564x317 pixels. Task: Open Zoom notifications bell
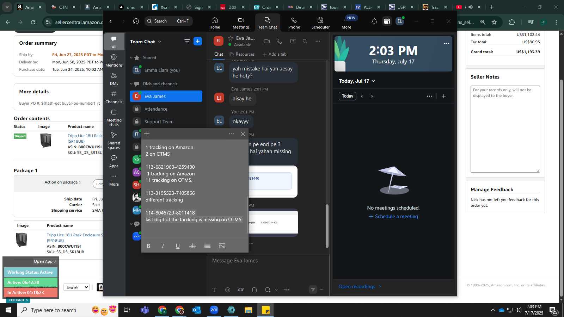[x=374, y=21]
